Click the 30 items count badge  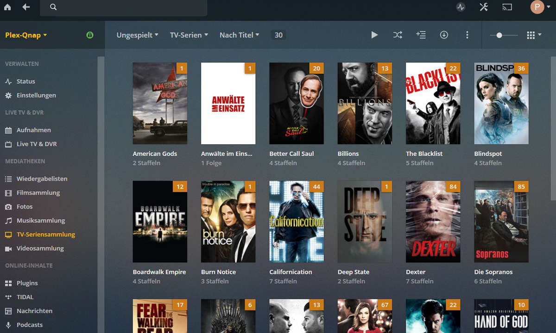(278, 35)
